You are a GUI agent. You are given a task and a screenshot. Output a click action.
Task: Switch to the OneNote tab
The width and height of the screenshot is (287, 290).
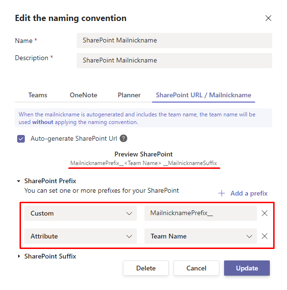(x=83, y=95)
